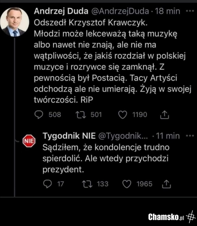Like Andrzej Duda's tweet
The height and width of the screenshot is (226, 197).
122,115
